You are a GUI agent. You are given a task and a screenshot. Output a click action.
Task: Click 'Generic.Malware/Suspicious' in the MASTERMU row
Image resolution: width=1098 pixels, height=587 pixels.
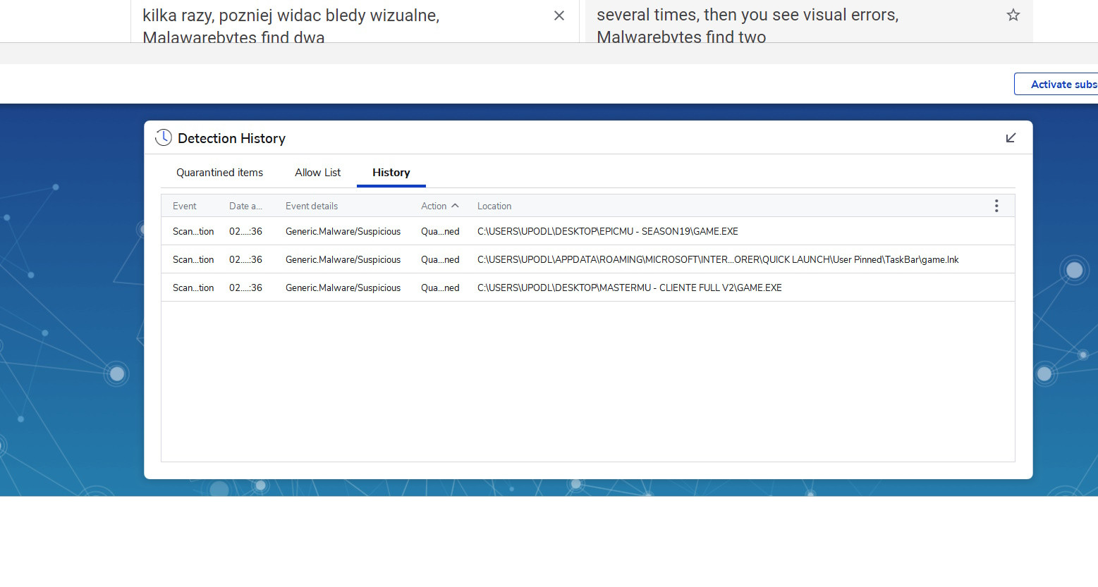point(343,288)
